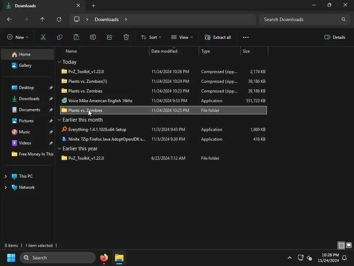Click File Explorer taskbar icon
Screen dimensions: 354x266
click(x=119, y=258)
